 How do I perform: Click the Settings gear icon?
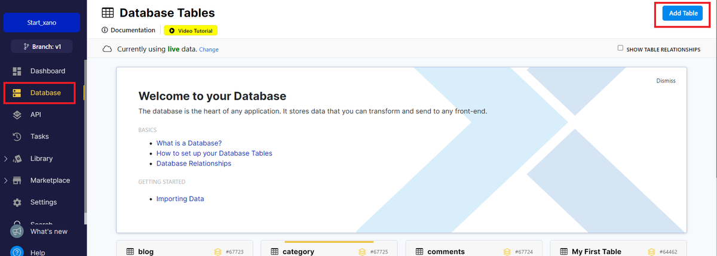pyautogui.click(x=17, y=202)
